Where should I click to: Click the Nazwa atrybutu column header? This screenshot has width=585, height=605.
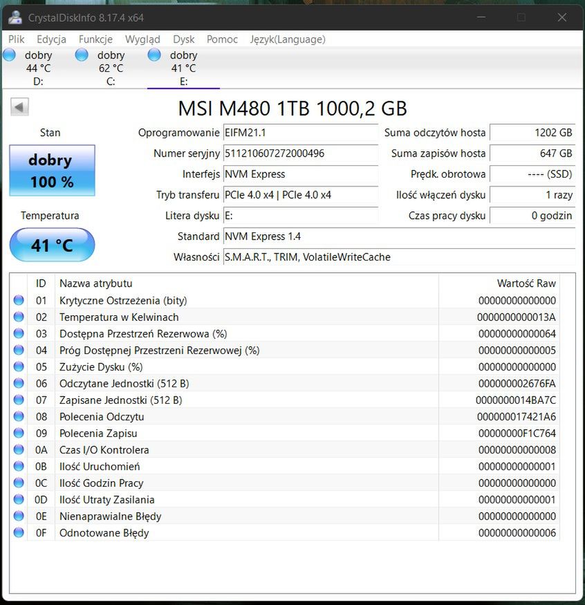(247, 283)
